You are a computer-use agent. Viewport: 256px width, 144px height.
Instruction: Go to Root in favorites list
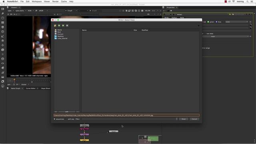pyautogui.click(x=59, y=32)
